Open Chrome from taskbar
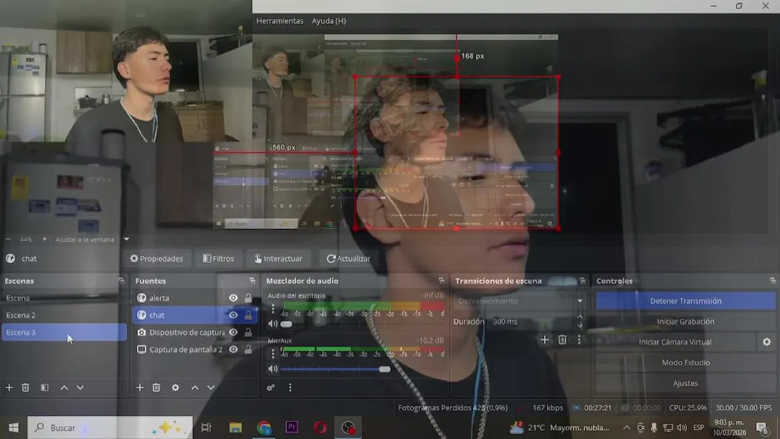This screenshot has width=780, height=439. [264, 427]
